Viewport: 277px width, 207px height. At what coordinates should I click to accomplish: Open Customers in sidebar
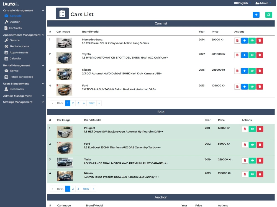tap(14, 89)
